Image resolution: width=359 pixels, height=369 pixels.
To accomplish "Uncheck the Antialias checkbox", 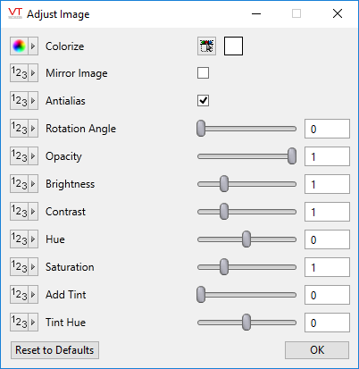I will click(x=203, y=101).
